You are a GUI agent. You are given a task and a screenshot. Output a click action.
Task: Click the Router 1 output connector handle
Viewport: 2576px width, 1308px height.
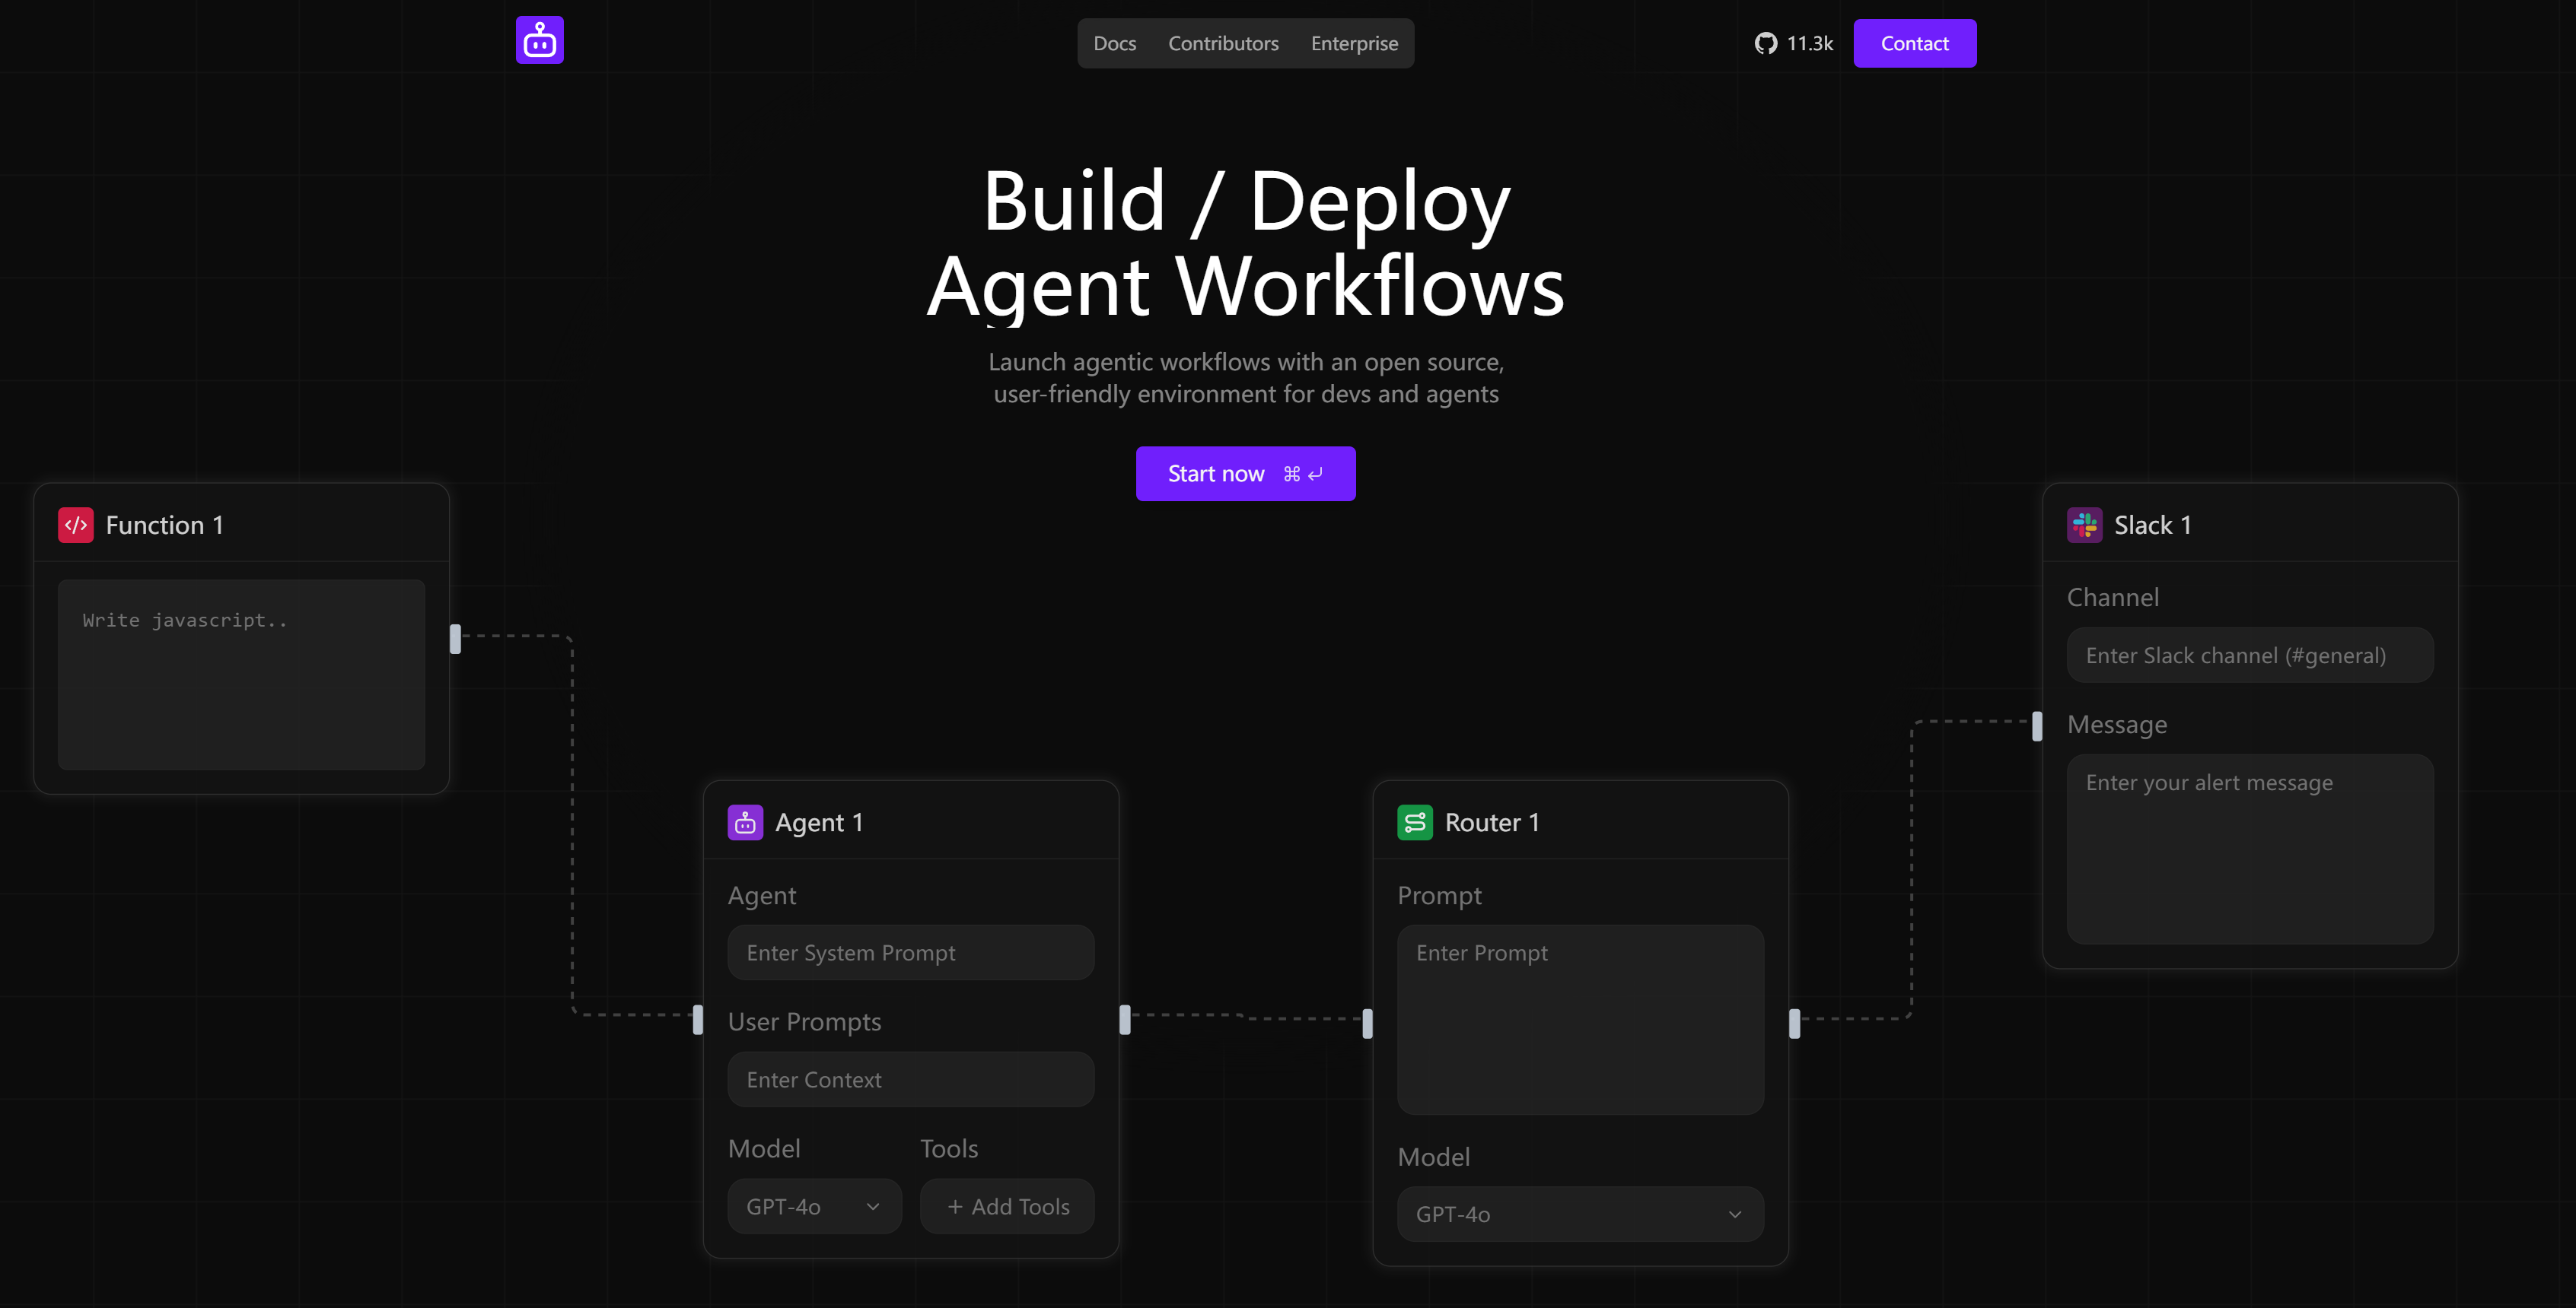click(1794, 1024)
